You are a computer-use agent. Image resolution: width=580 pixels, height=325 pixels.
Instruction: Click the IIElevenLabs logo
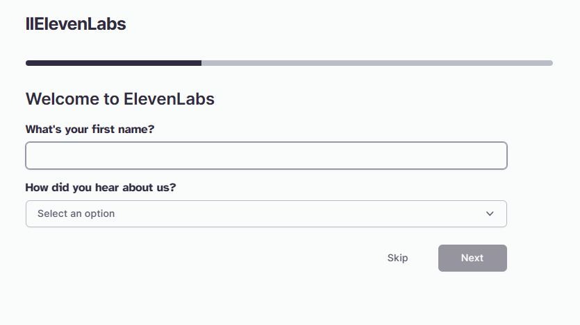(76, 24)
